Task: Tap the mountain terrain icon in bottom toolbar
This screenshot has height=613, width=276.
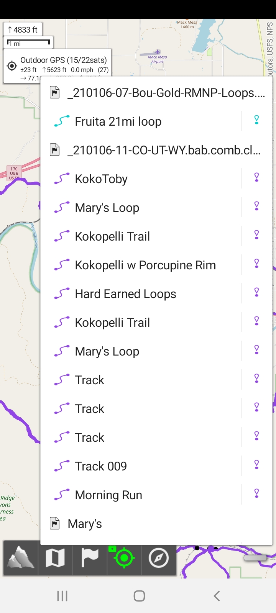Action: tap(21, 557)
